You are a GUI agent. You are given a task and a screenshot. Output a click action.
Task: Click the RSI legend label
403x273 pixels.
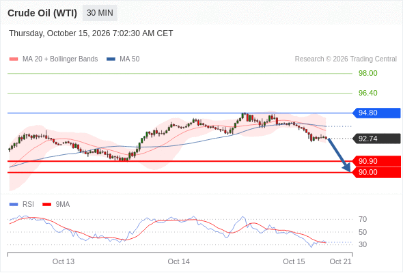(28, 205)
